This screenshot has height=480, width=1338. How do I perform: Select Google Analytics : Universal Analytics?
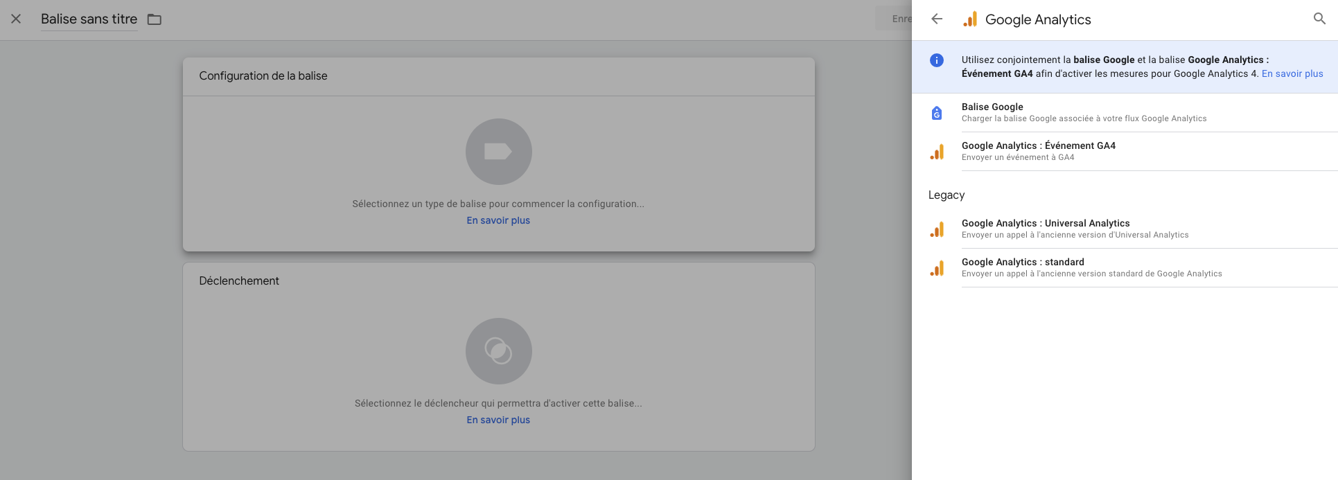pos(1125,229)
